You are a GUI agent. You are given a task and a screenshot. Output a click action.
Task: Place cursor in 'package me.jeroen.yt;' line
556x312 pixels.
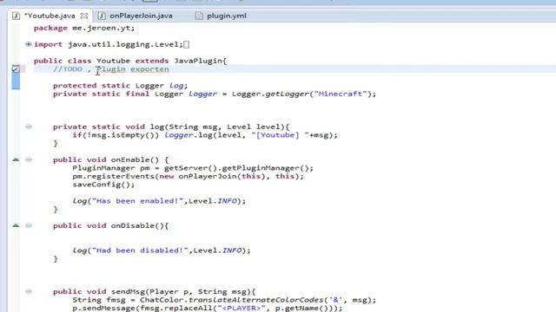point(84,28)
